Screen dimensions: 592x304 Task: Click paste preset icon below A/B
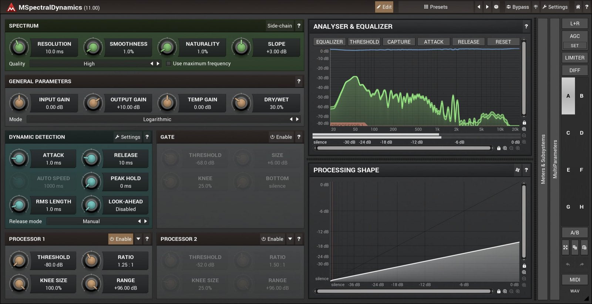[x=584, y=247]
